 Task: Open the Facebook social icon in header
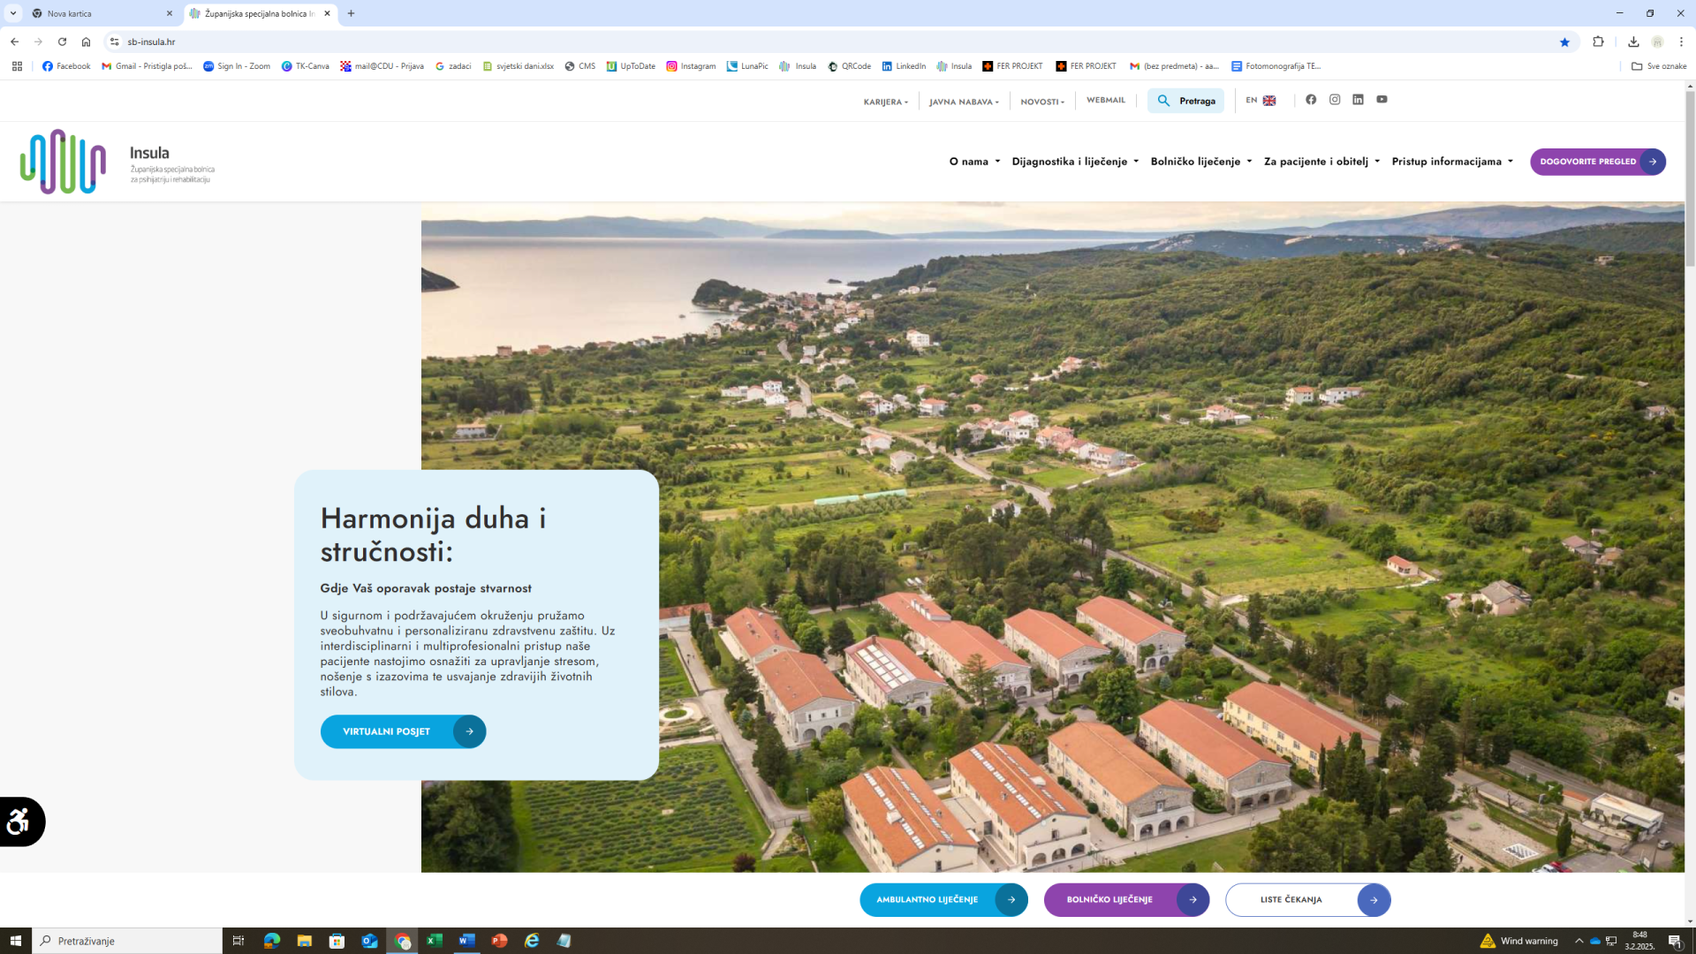point(1311,100)
